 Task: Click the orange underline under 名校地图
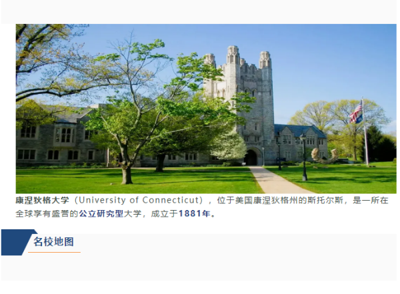pyautogui.click(x=54, y=252)
